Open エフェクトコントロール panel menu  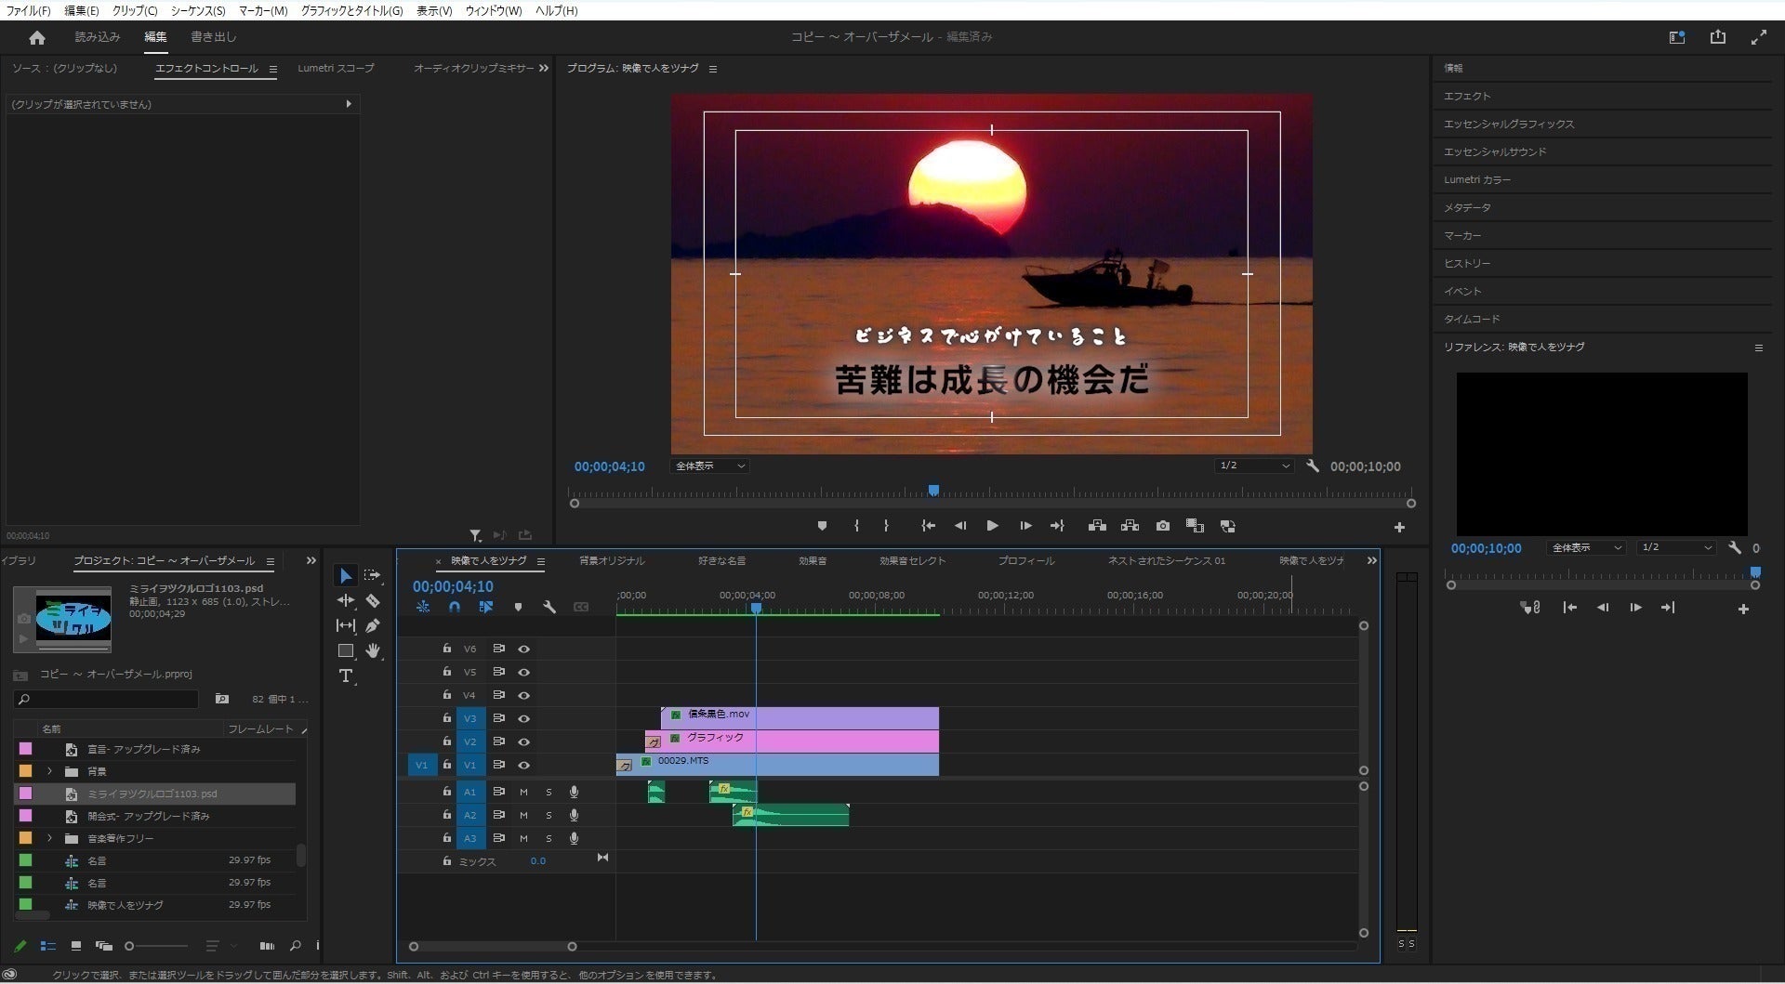[x=272, y=69]
